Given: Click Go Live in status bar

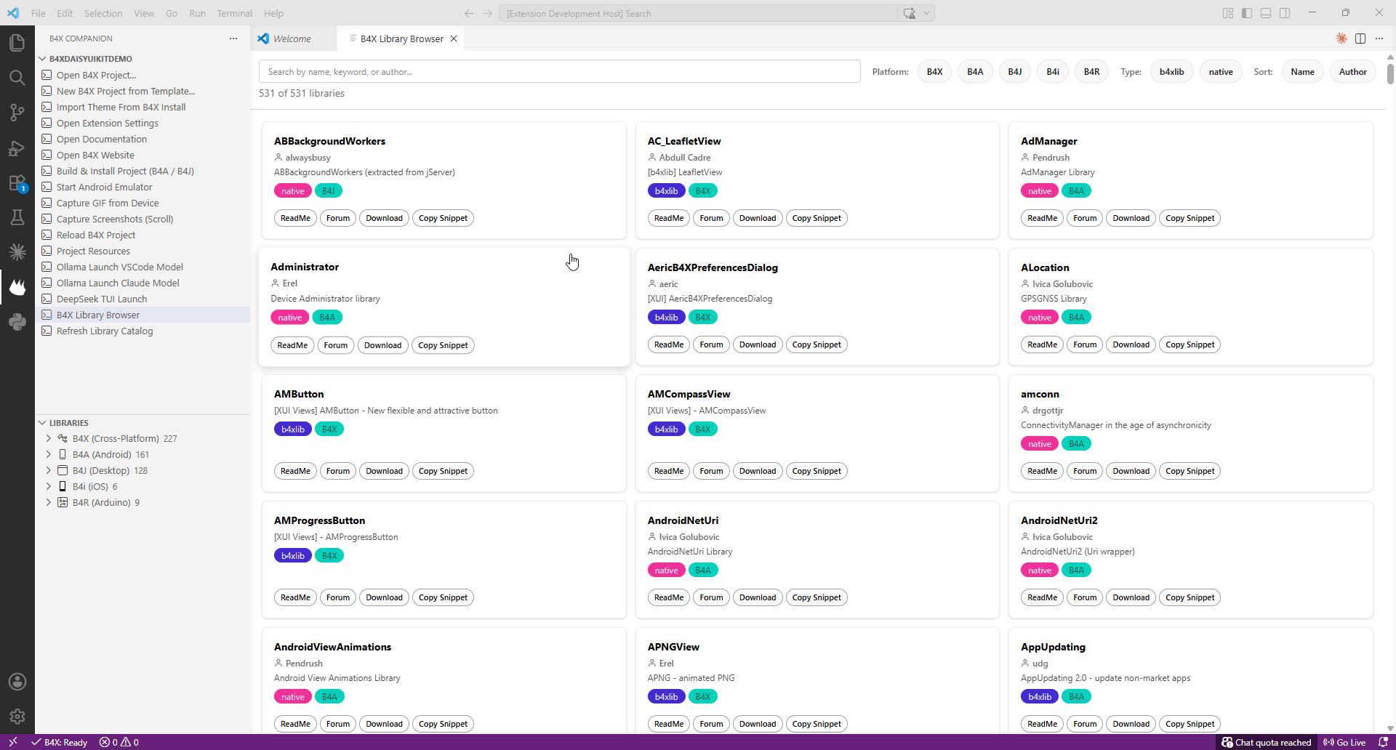Looking at the screenshot, I should click(x=1345, y=742).
